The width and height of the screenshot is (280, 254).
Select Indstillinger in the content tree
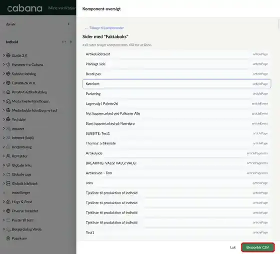point(21,193)
